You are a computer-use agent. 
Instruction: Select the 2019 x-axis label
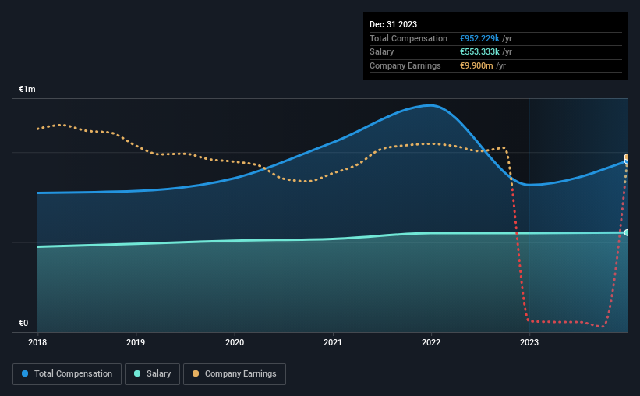136,342
